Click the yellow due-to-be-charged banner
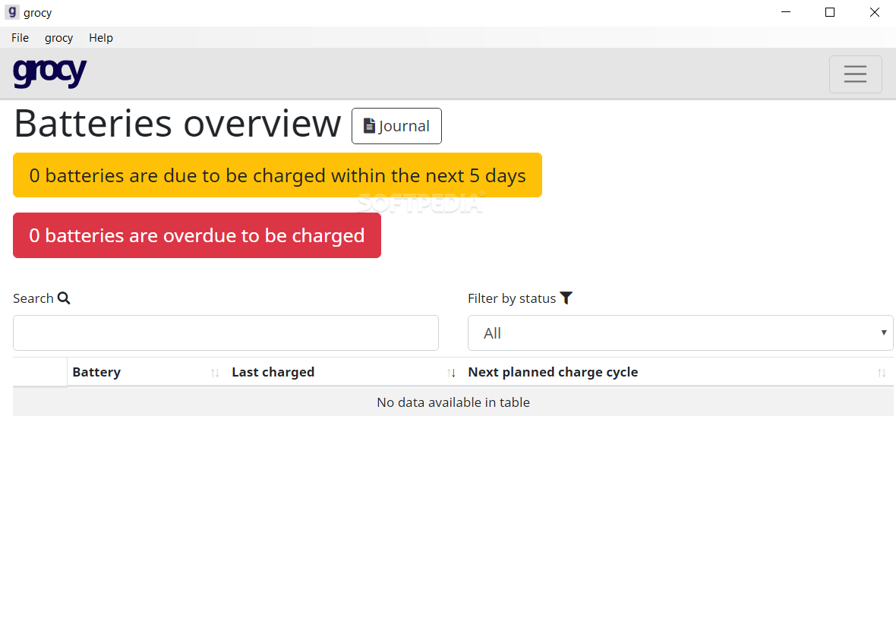The image size is (896, 624). [277, 175]
